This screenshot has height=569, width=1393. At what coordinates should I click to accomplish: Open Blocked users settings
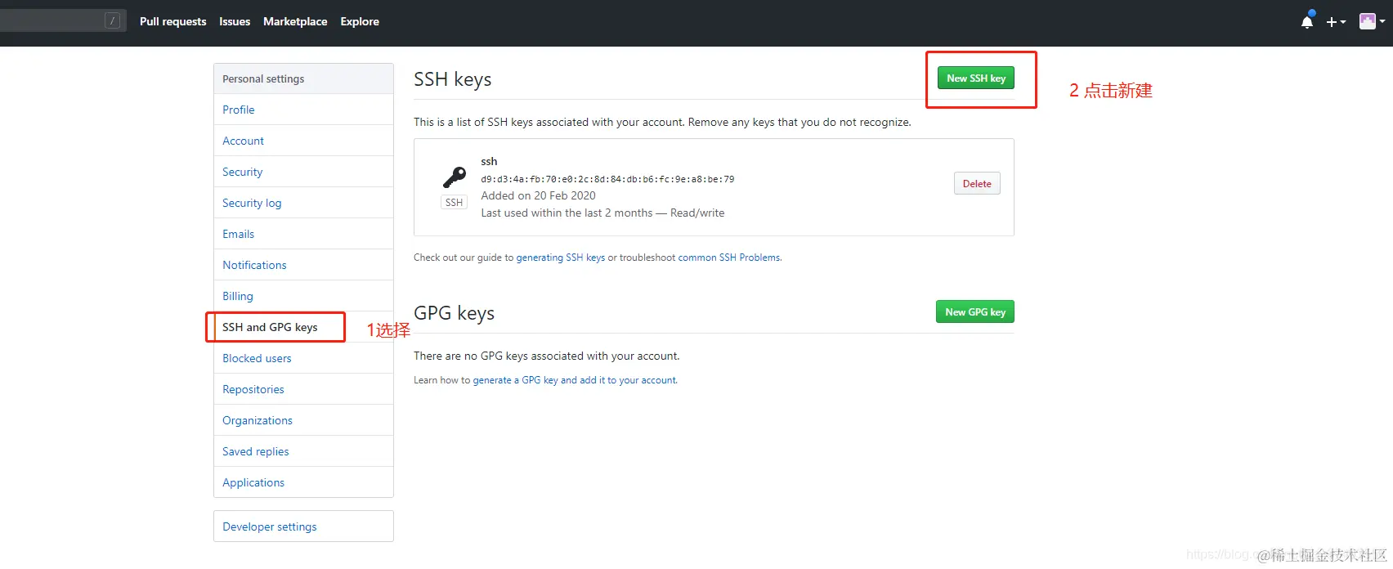[x=303, y=358]
